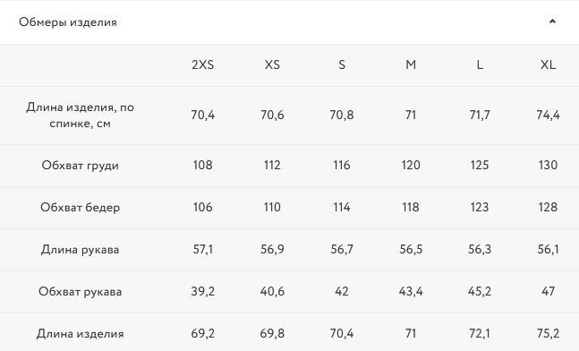Select the XL size column header
The width and height of the screenshot is (579, 351).
(548, 65)
